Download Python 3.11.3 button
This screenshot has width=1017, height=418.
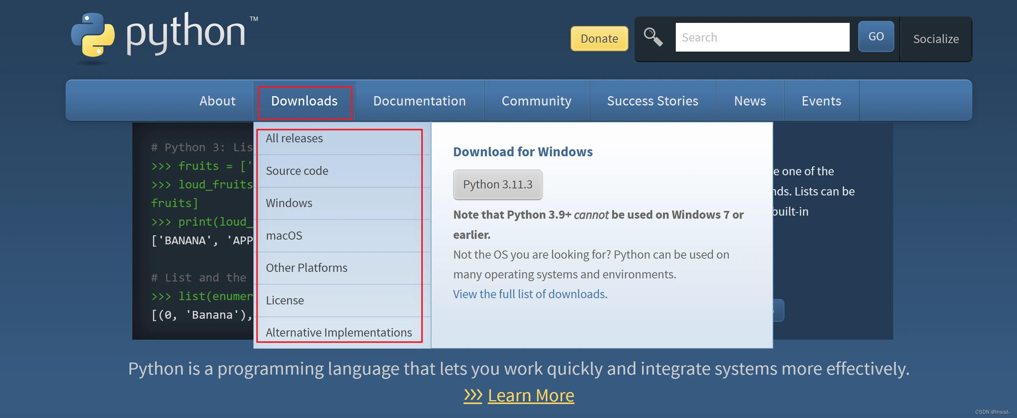pos(498,185)
